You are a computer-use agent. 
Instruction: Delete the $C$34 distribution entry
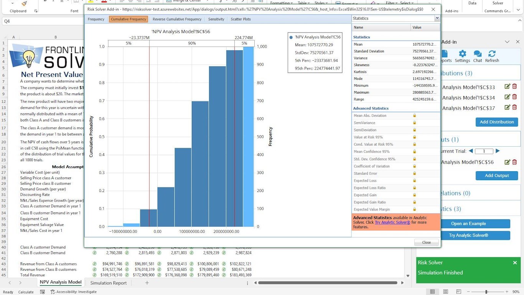[x=514, y=97]
